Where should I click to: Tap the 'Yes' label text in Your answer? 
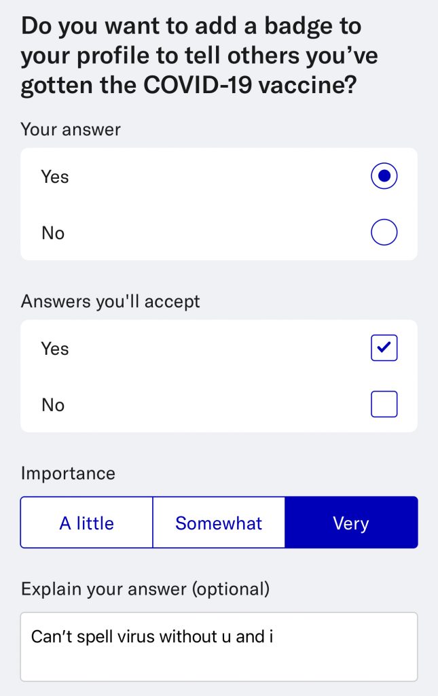(x=55, y=177)
